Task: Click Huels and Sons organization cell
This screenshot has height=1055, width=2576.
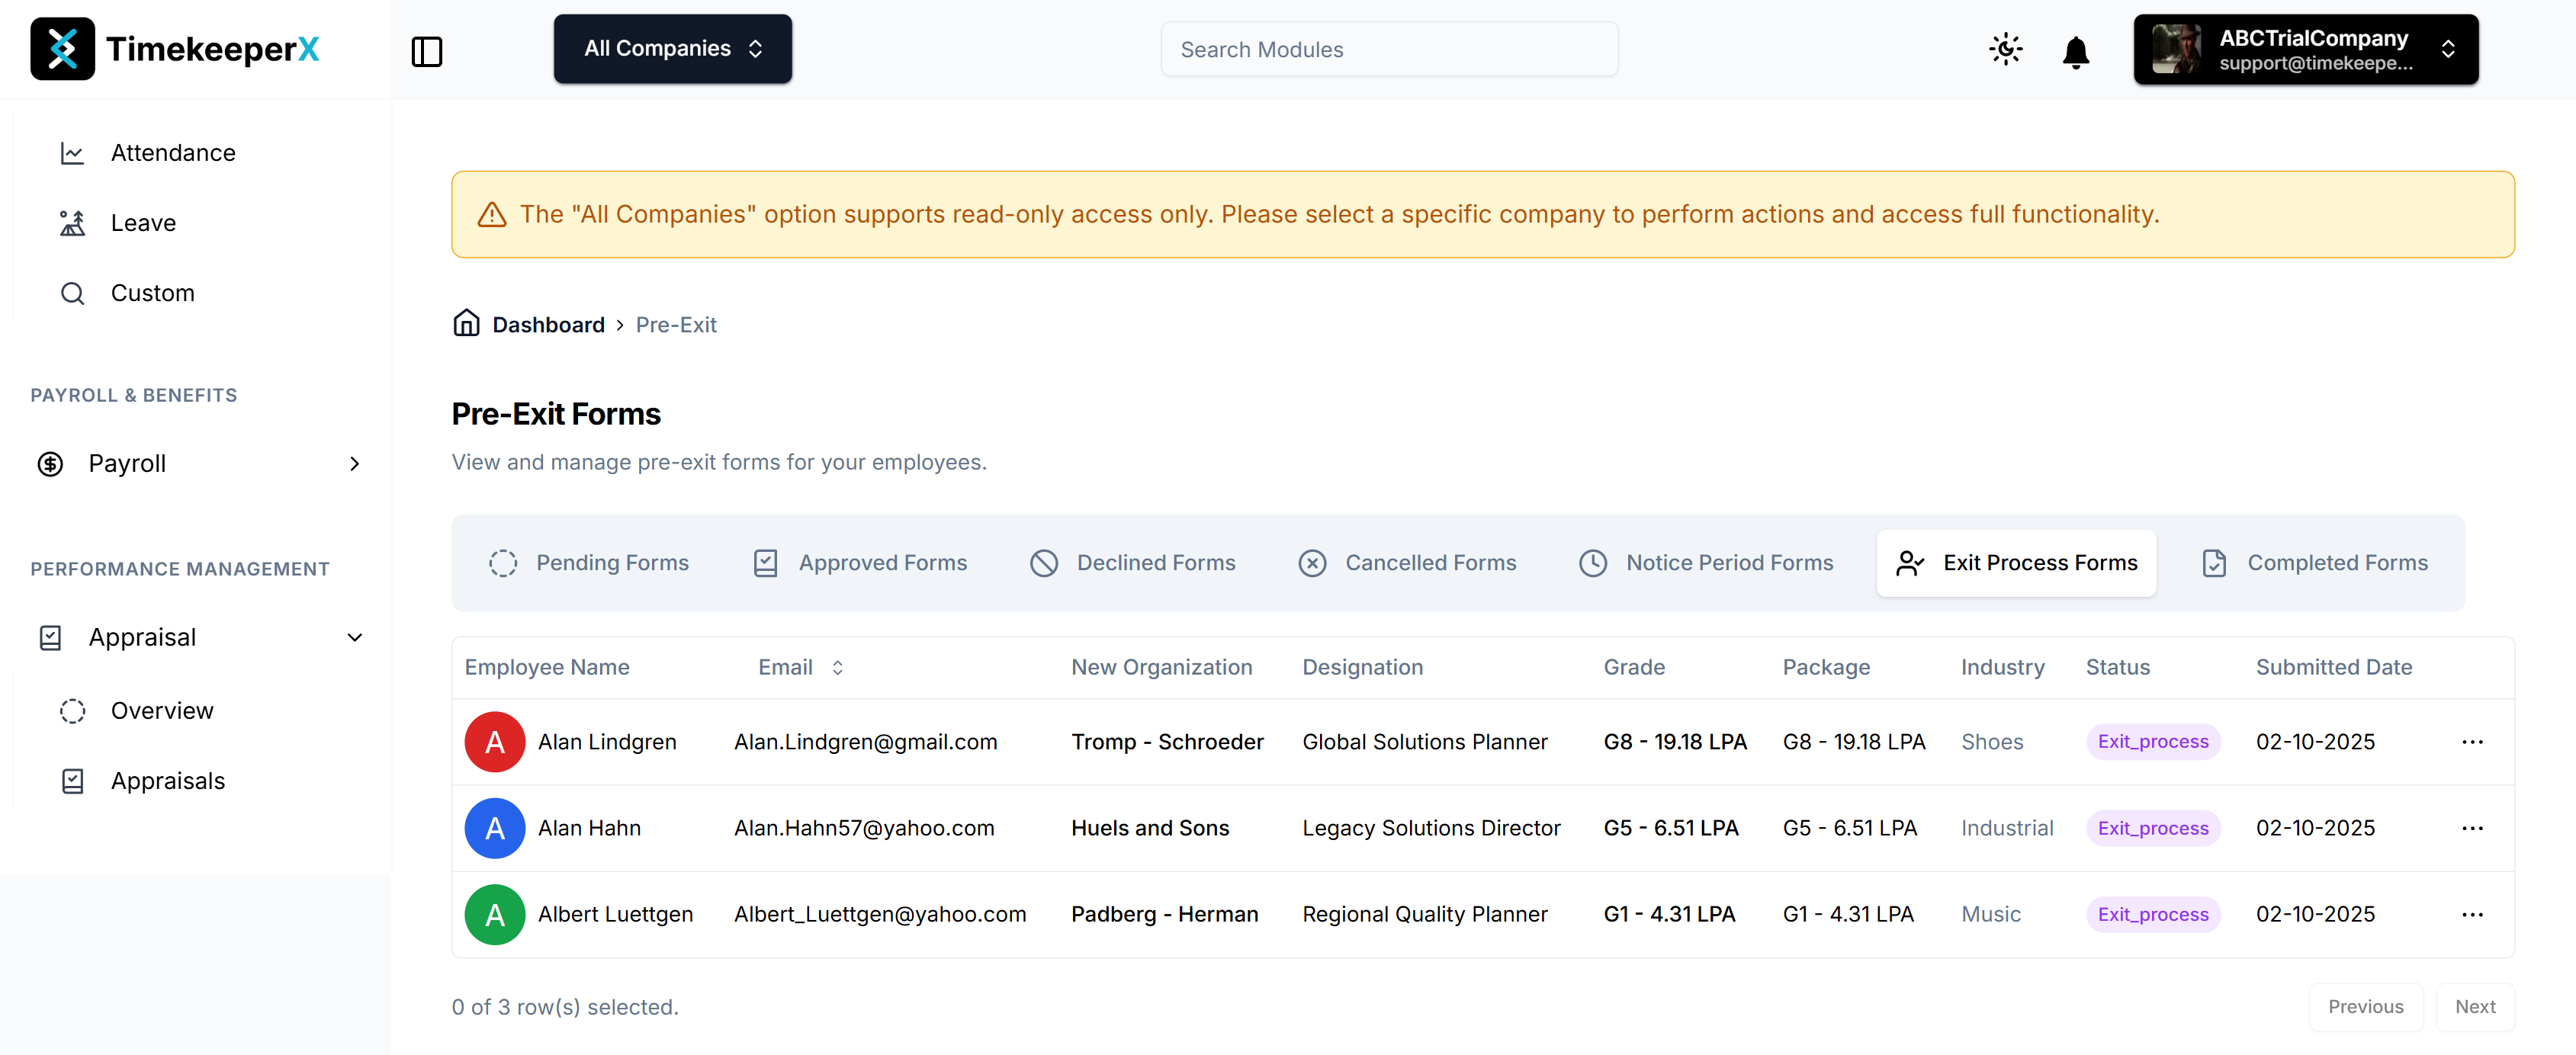Action: [1150, 828]
